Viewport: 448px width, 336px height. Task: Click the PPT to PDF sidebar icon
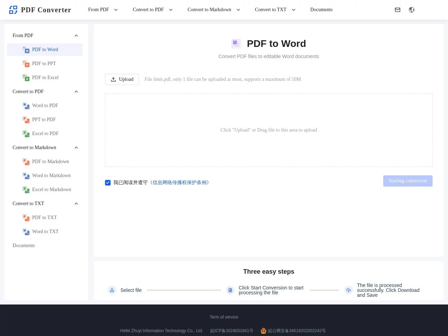click(26, 120)
